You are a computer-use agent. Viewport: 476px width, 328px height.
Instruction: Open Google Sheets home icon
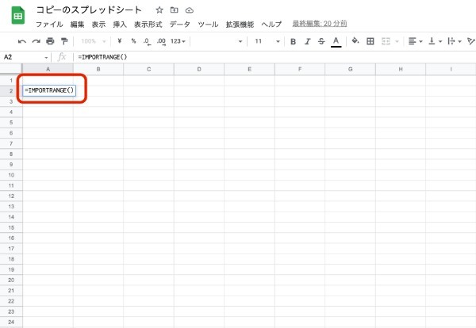click(18, 15)
